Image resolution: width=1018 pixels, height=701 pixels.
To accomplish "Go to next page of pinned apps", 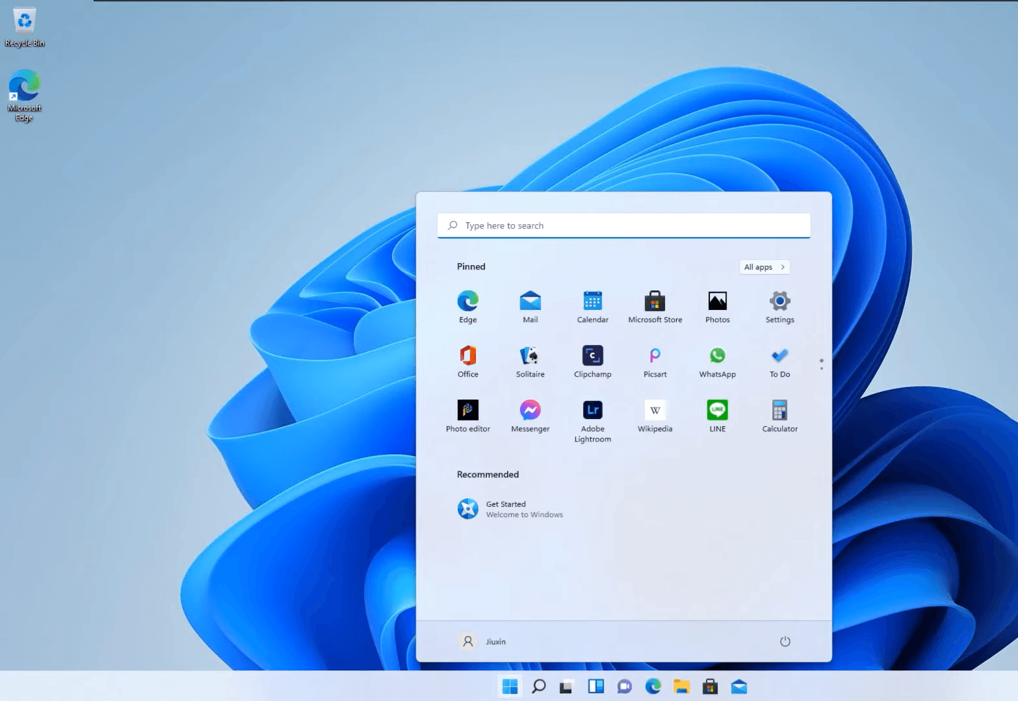I will coord(822,368).
